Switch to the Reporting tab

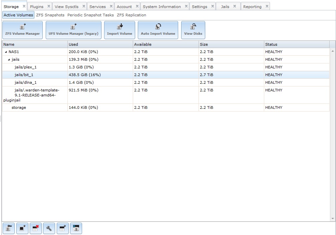pos(252,7)
